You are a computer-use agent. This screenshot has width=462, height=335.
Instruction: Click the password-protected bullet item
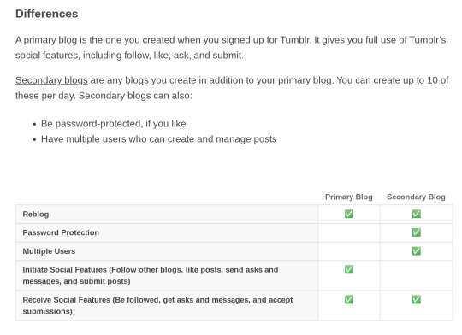click(114, 124)
